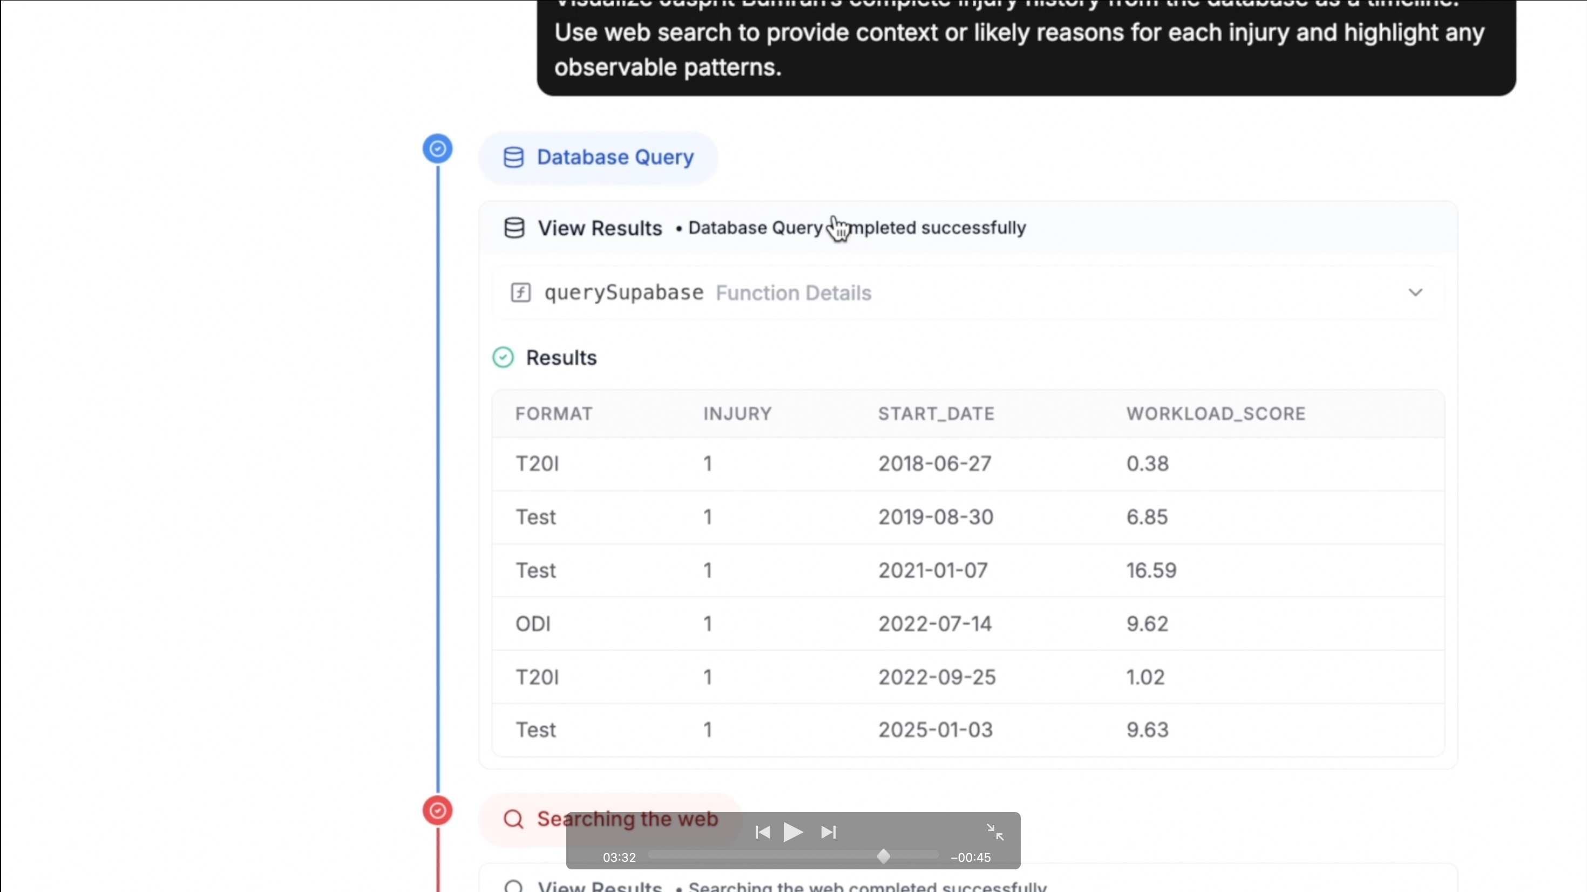
Task: Skip to next track in player
Action: click(x=829, y=832)
